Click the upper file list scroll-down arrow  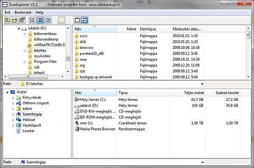point(248,77)
